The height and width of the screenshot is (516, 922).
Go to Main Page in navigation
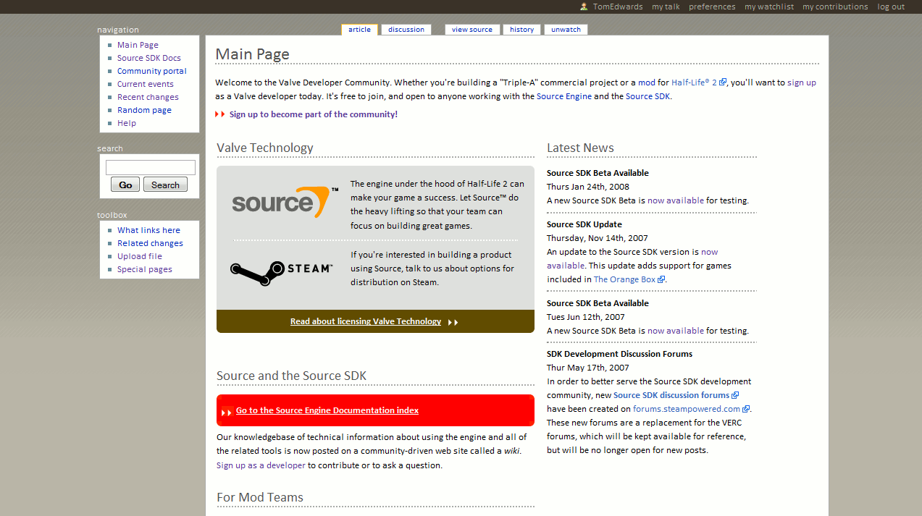click(x=138, y=45)
